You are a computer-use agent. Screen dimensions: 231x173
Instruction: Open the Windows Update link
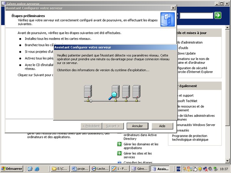(186, 53)
